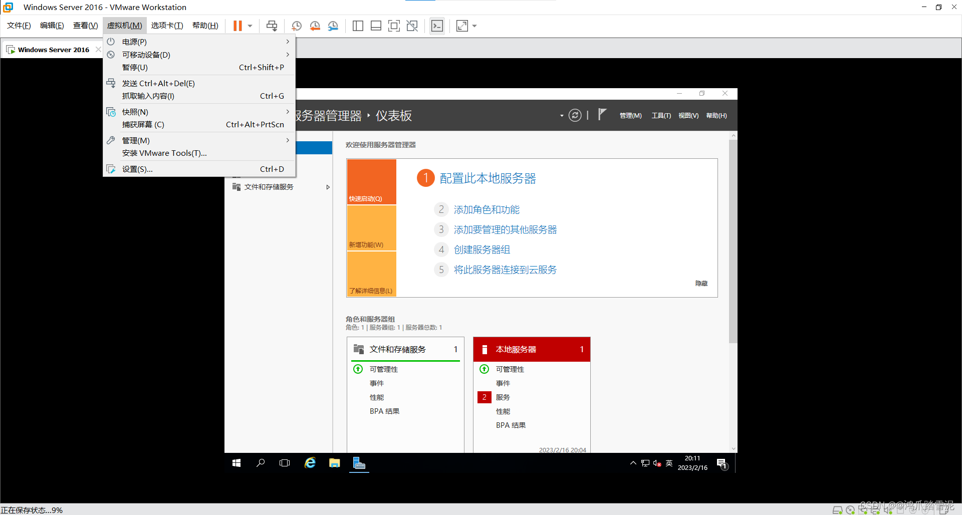Click the 了解详细信息(L) tile
This screenshot has width=962, height=515.
[371, 274]
